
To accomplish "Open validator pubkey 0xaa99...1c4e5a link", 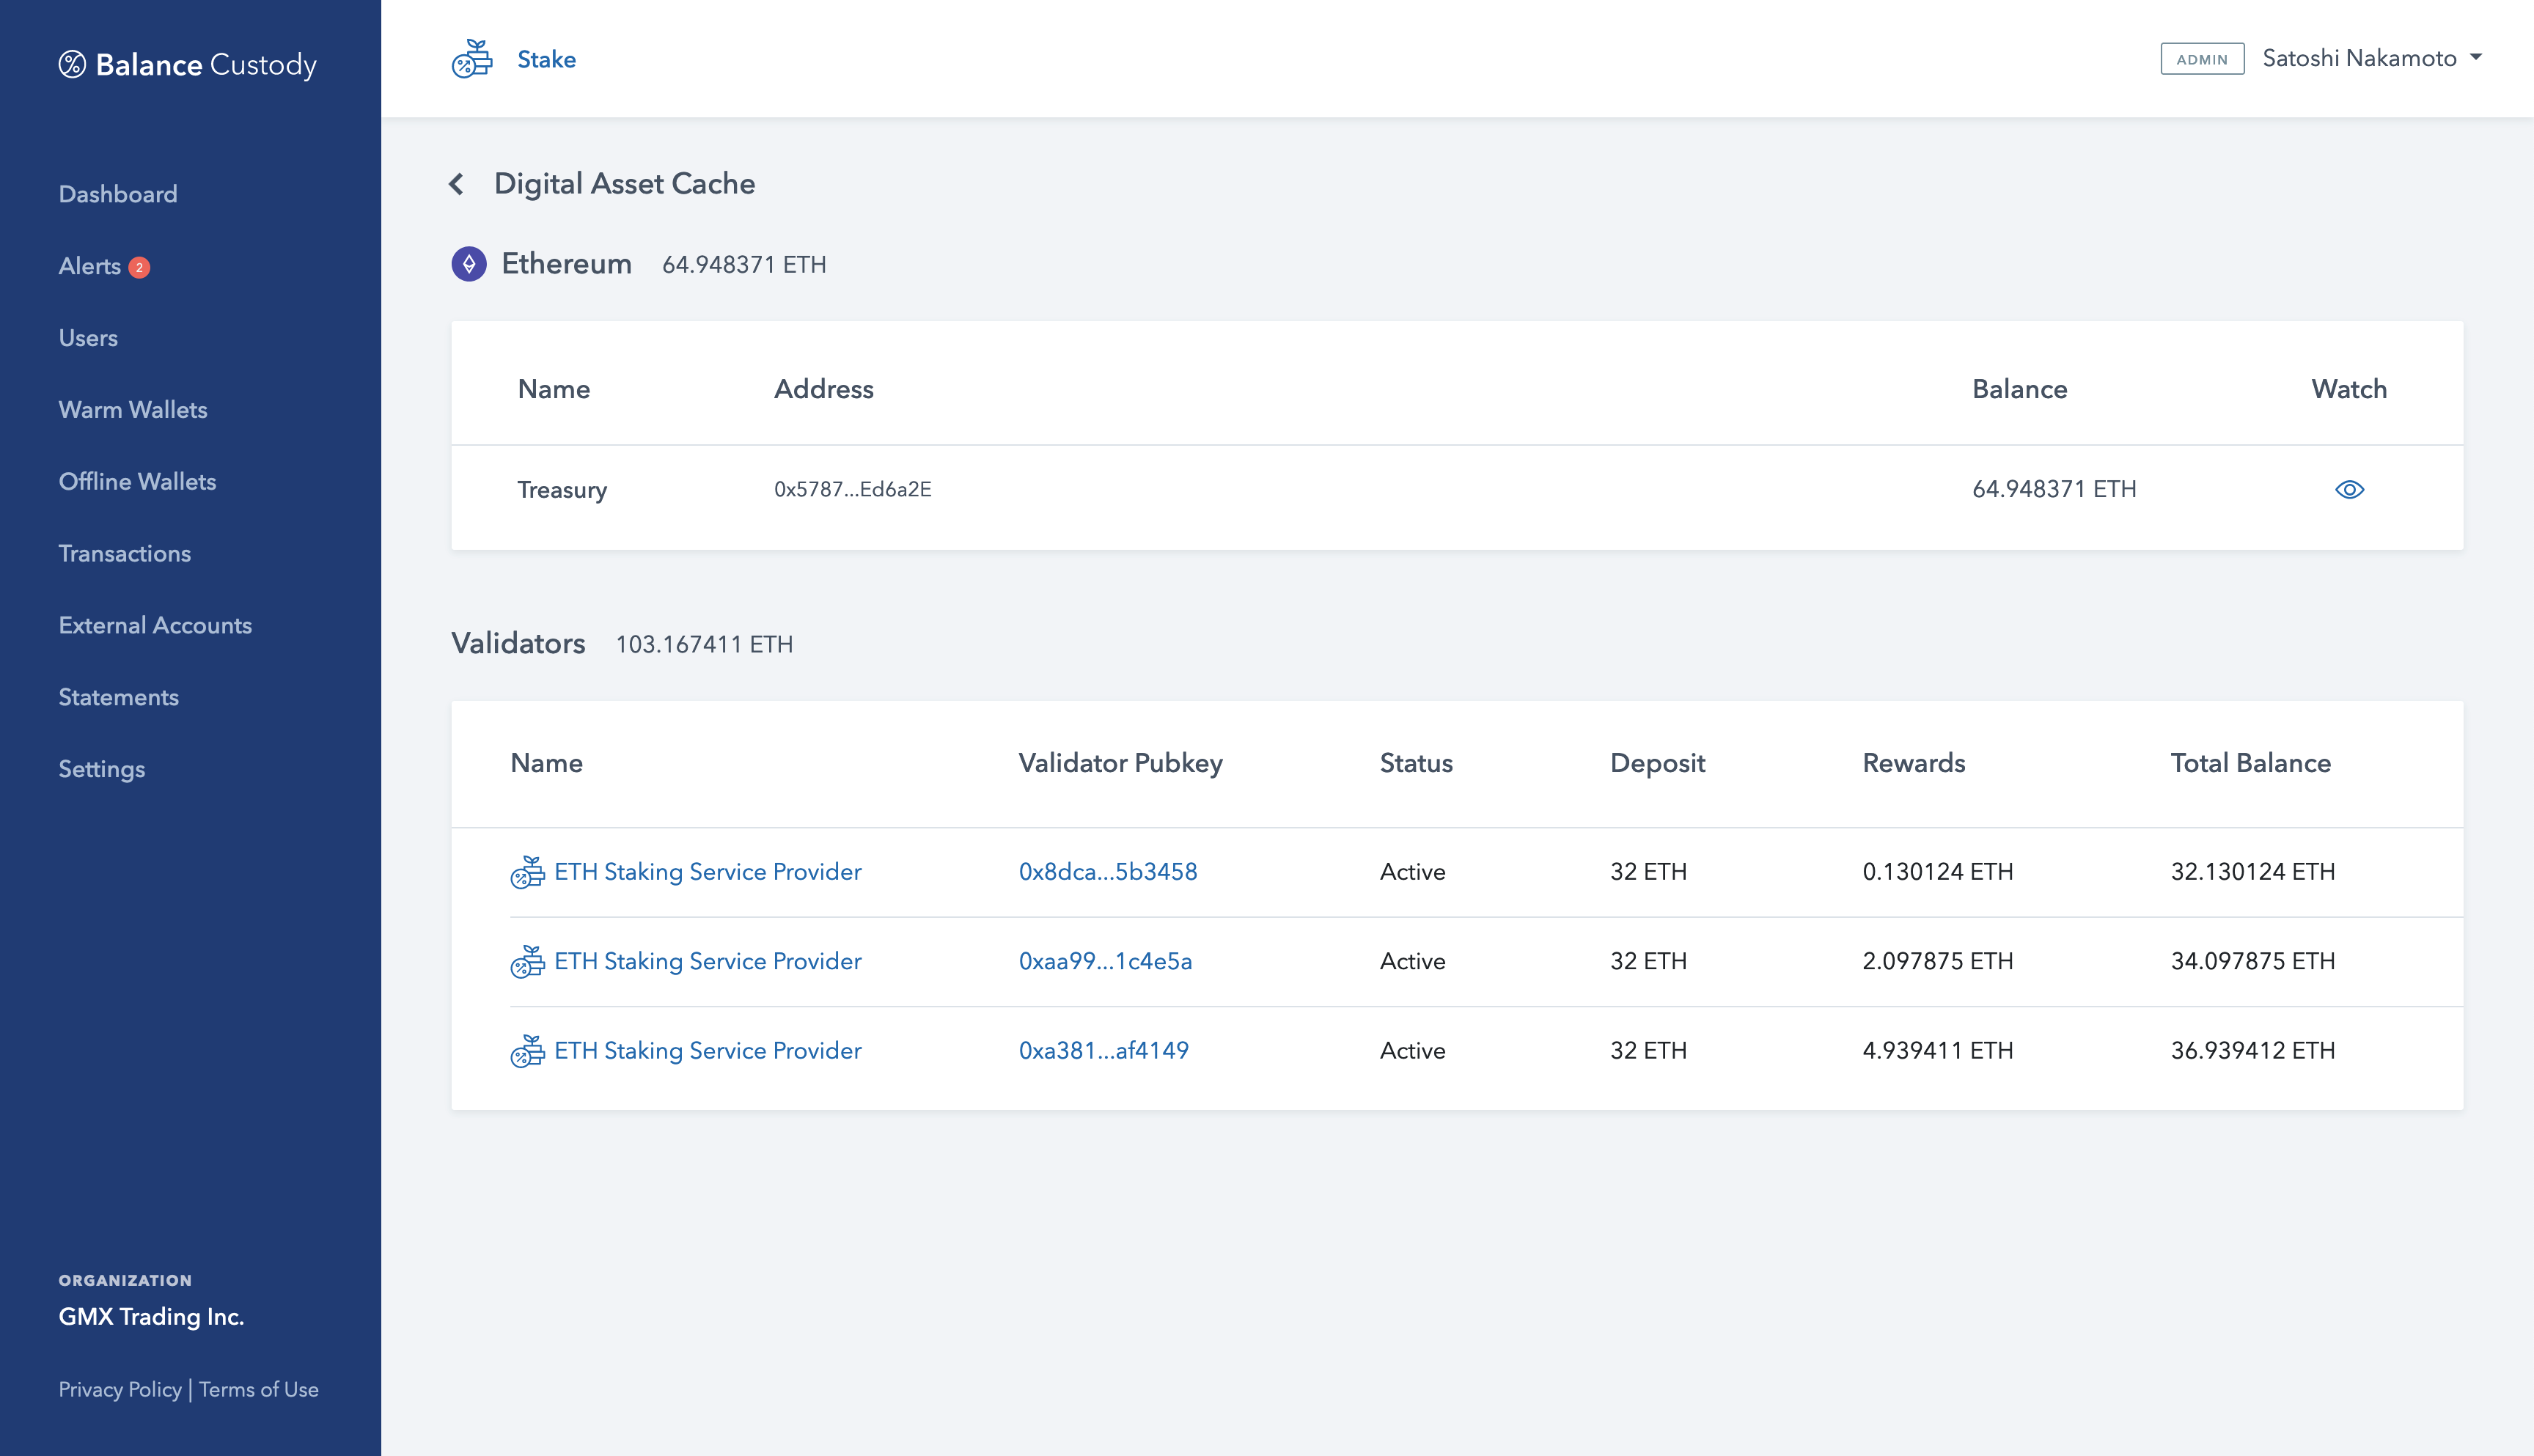I will (1105, 961).
